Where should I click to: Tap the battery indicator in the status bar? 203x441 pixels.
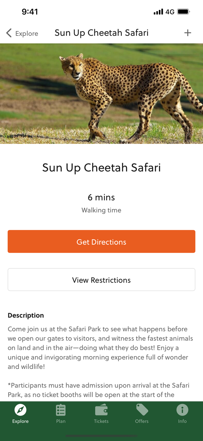[x=183, y=12]
